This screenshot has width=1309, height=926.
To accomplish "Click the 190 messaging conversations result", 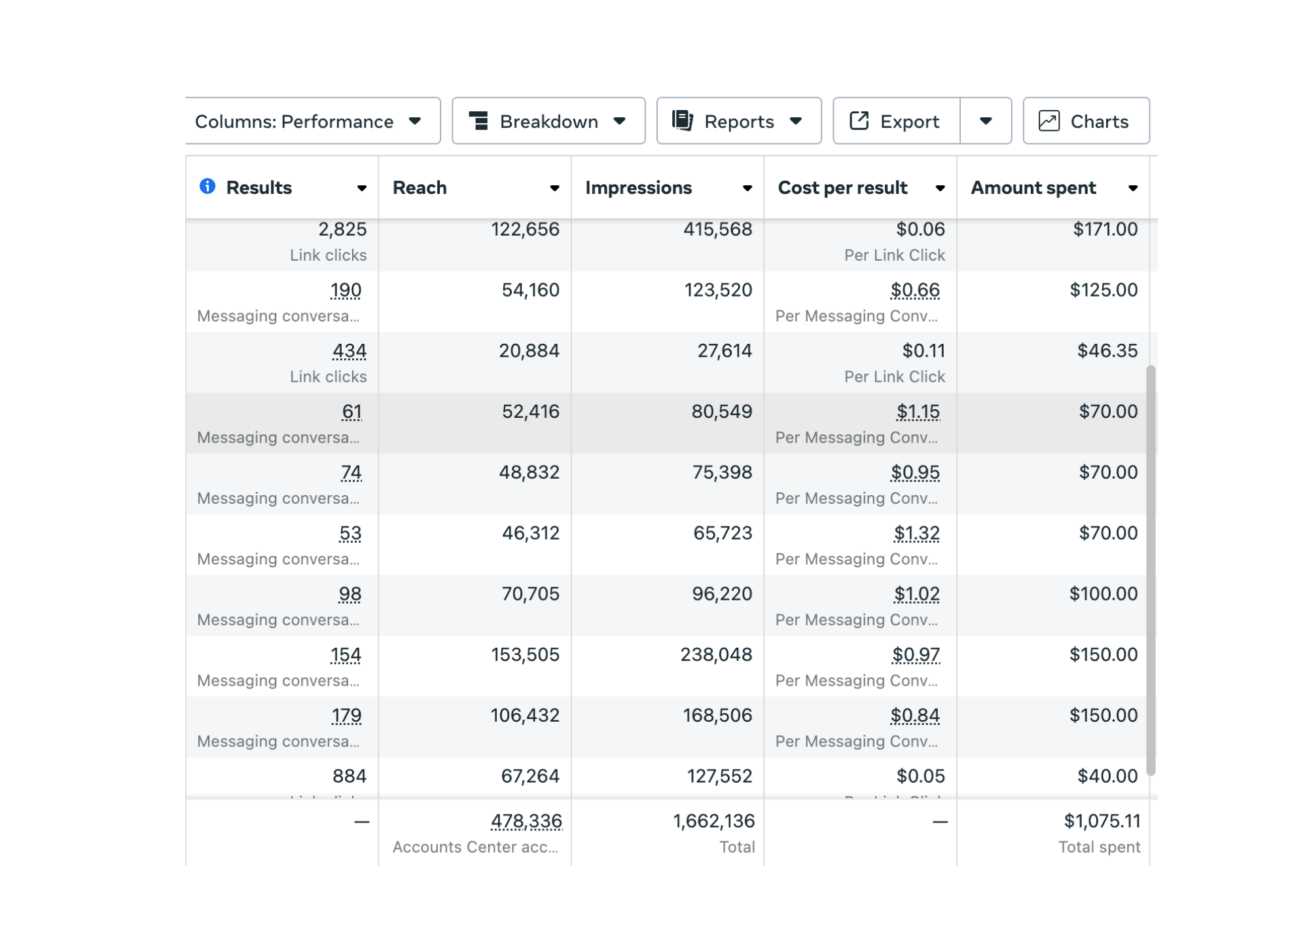I will coord(346,290).
